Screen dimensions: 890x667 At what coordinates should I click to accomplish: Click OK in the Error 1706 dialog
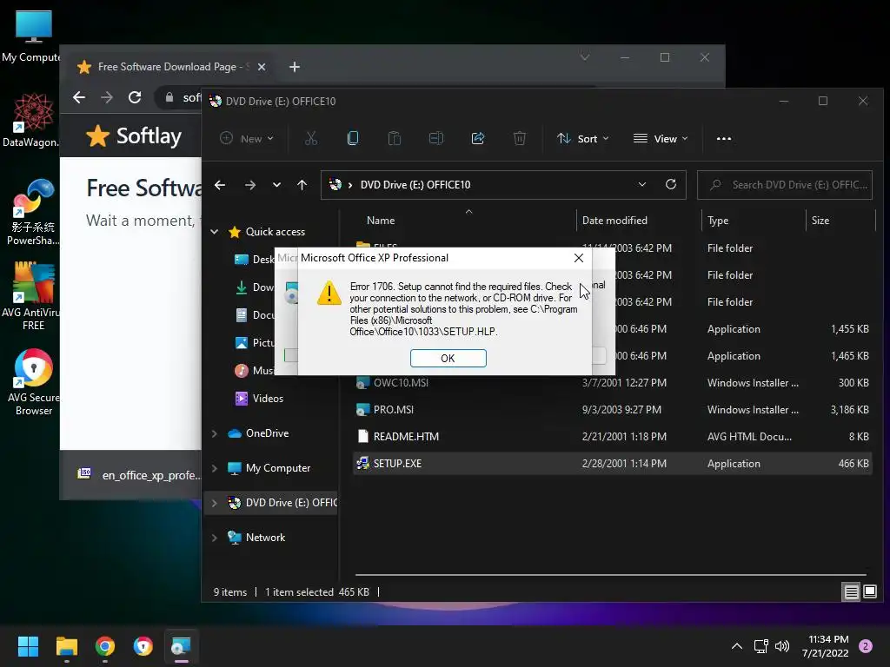448,358
